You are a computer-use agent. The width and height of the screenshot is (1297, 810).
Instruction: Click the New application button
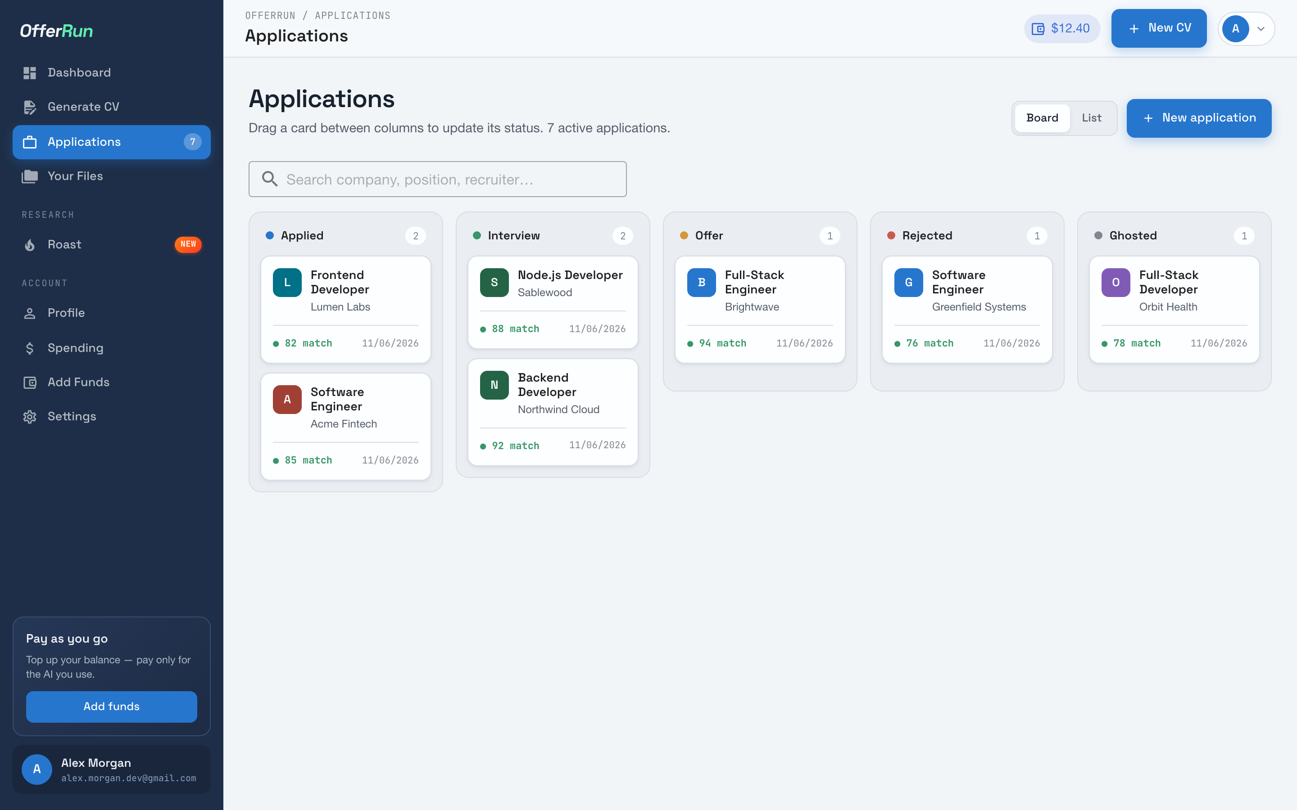pyautogui.click(x=1199, y=118)
